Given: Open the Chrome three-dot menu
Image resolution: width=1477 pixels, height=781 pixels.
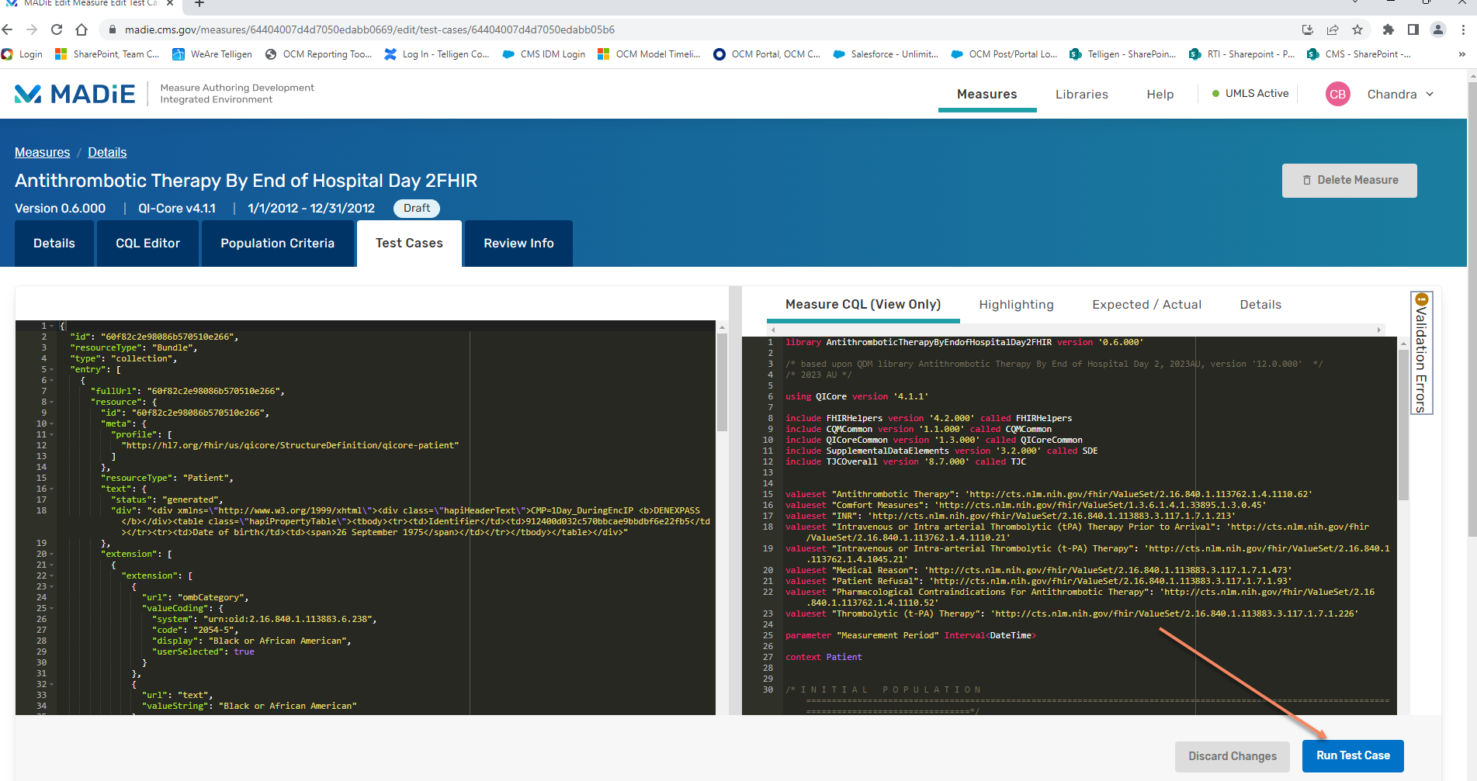Looking at the screenshot, I should coord(1463,29).
